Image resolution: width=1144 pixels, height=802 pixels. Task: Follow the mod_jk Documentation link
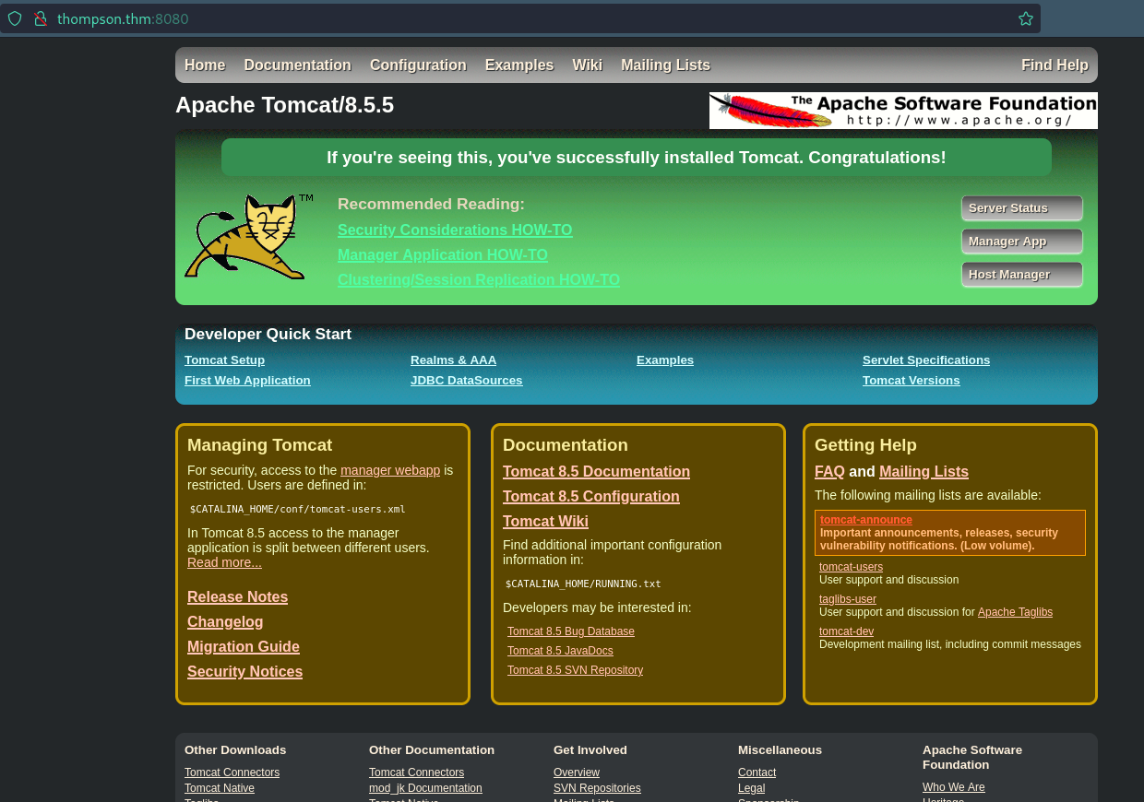[x=425, y=788]
